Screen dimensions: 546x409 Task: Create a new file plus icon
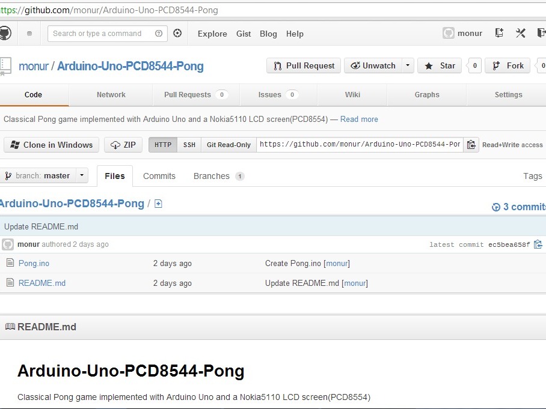[158, 204]
